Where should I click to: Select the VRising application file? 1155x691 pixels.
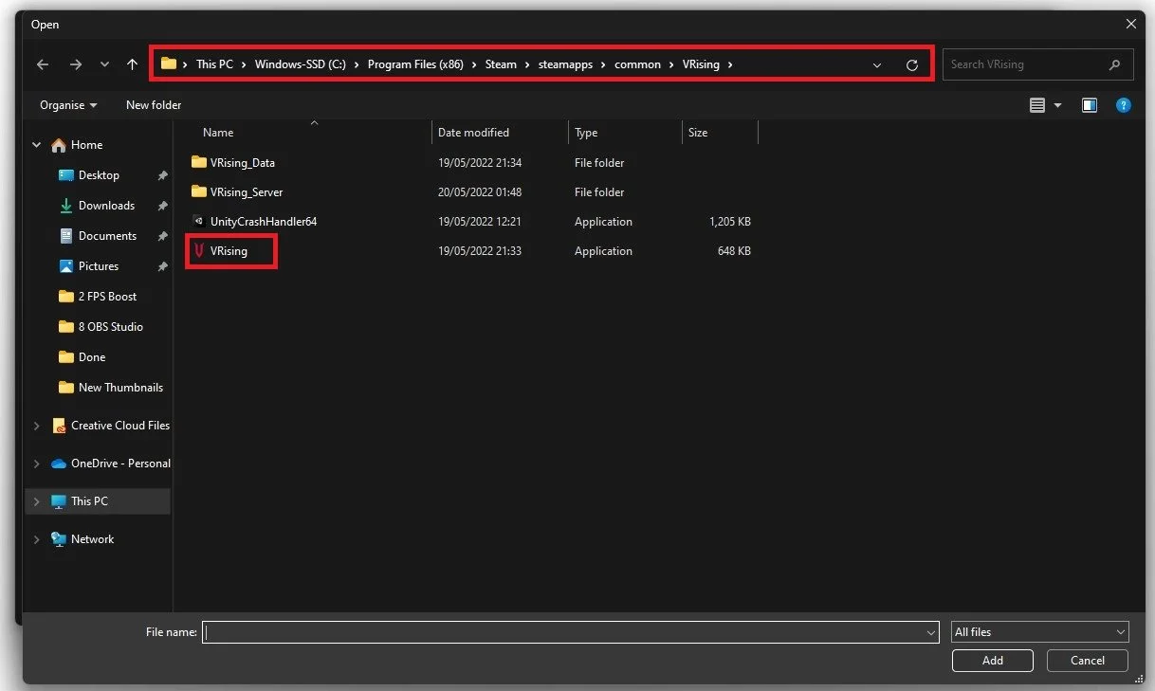[x=229, y=251]
